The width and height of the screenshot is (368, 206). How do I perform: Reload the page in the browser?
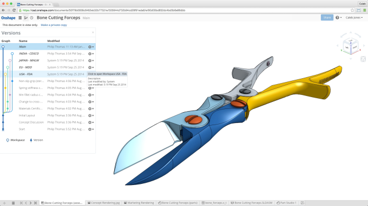pyautogui.click(x=14, y=10)
